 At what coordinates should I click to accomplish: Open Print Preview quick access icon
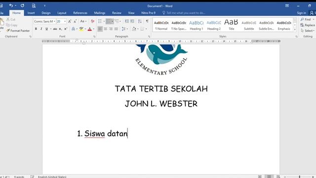[34, 5]
